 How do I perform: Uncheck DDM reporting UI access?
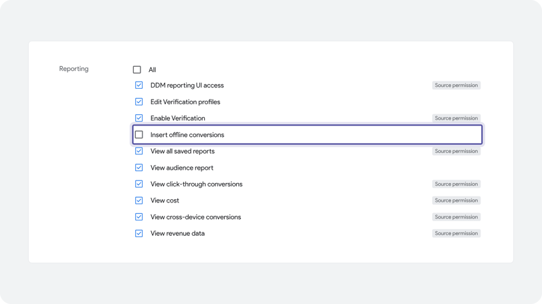pos(139,86)
